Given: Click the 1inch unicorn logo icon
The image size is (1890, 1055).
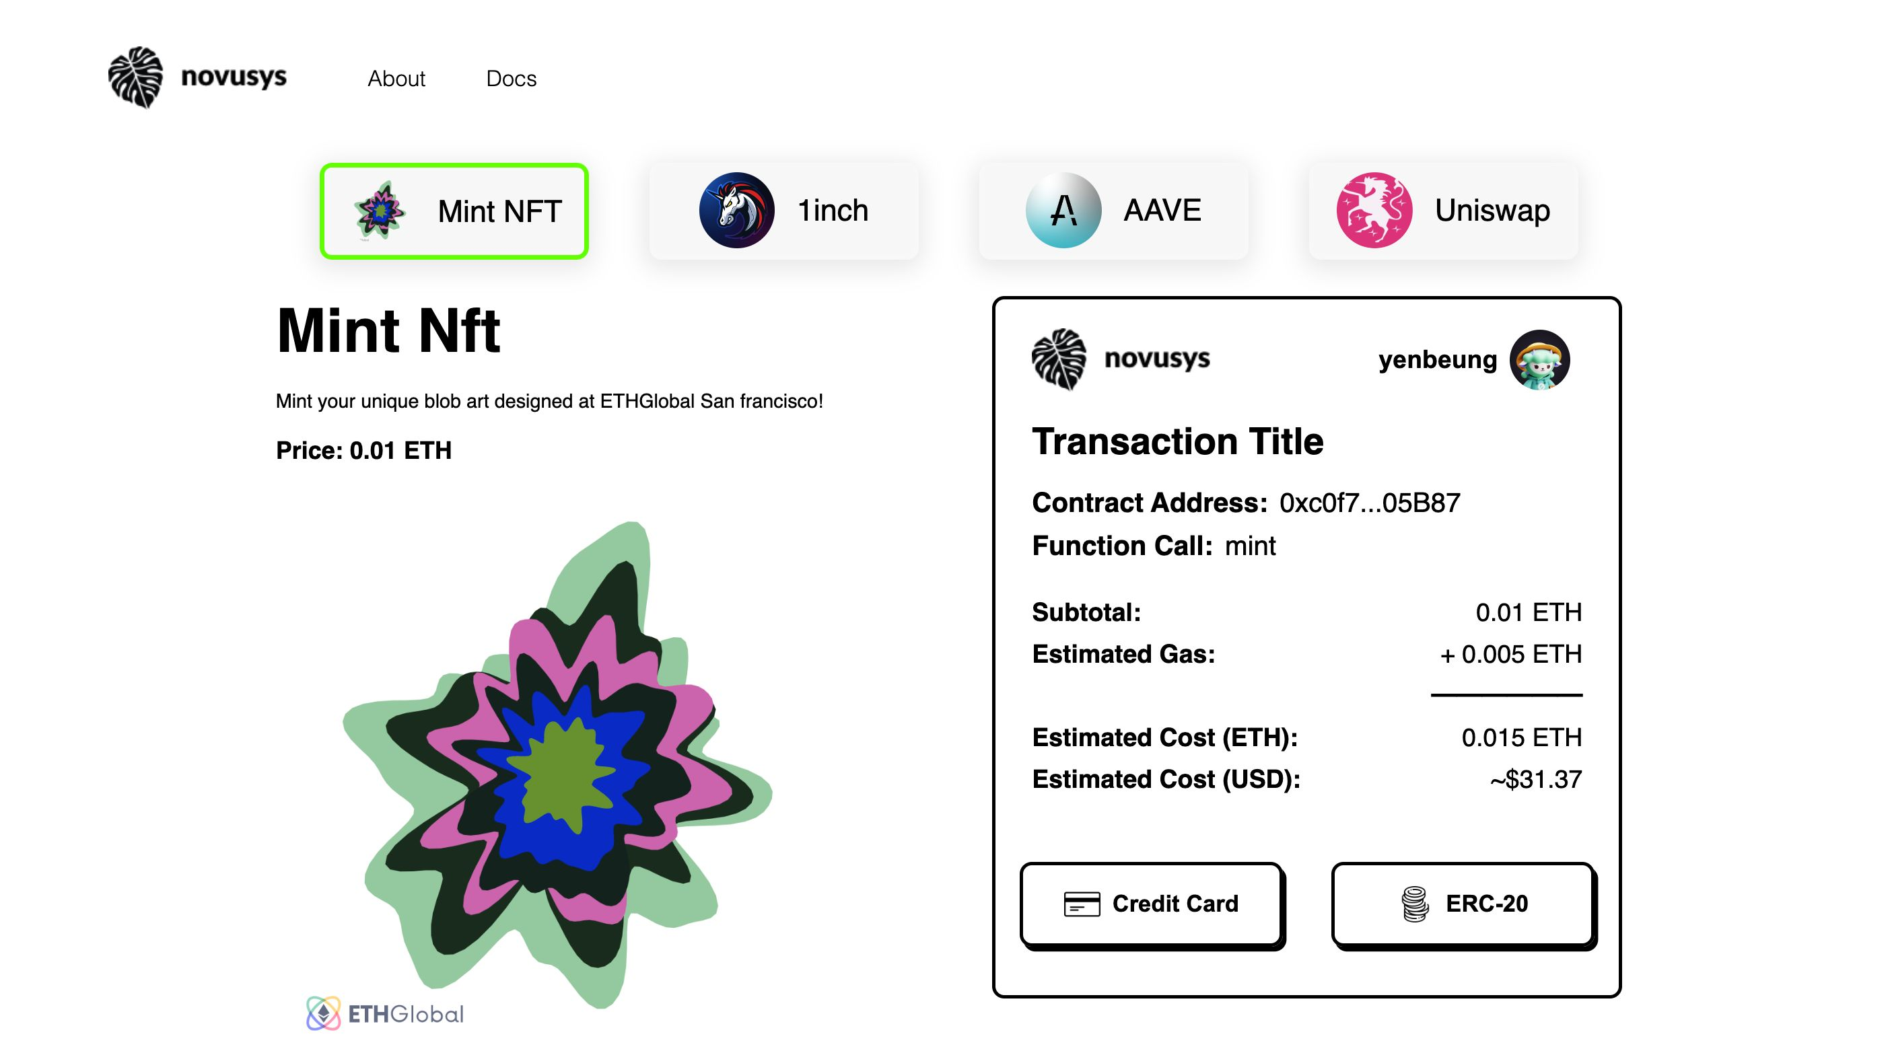Looking at the screenshot, I should coord(736,211).
